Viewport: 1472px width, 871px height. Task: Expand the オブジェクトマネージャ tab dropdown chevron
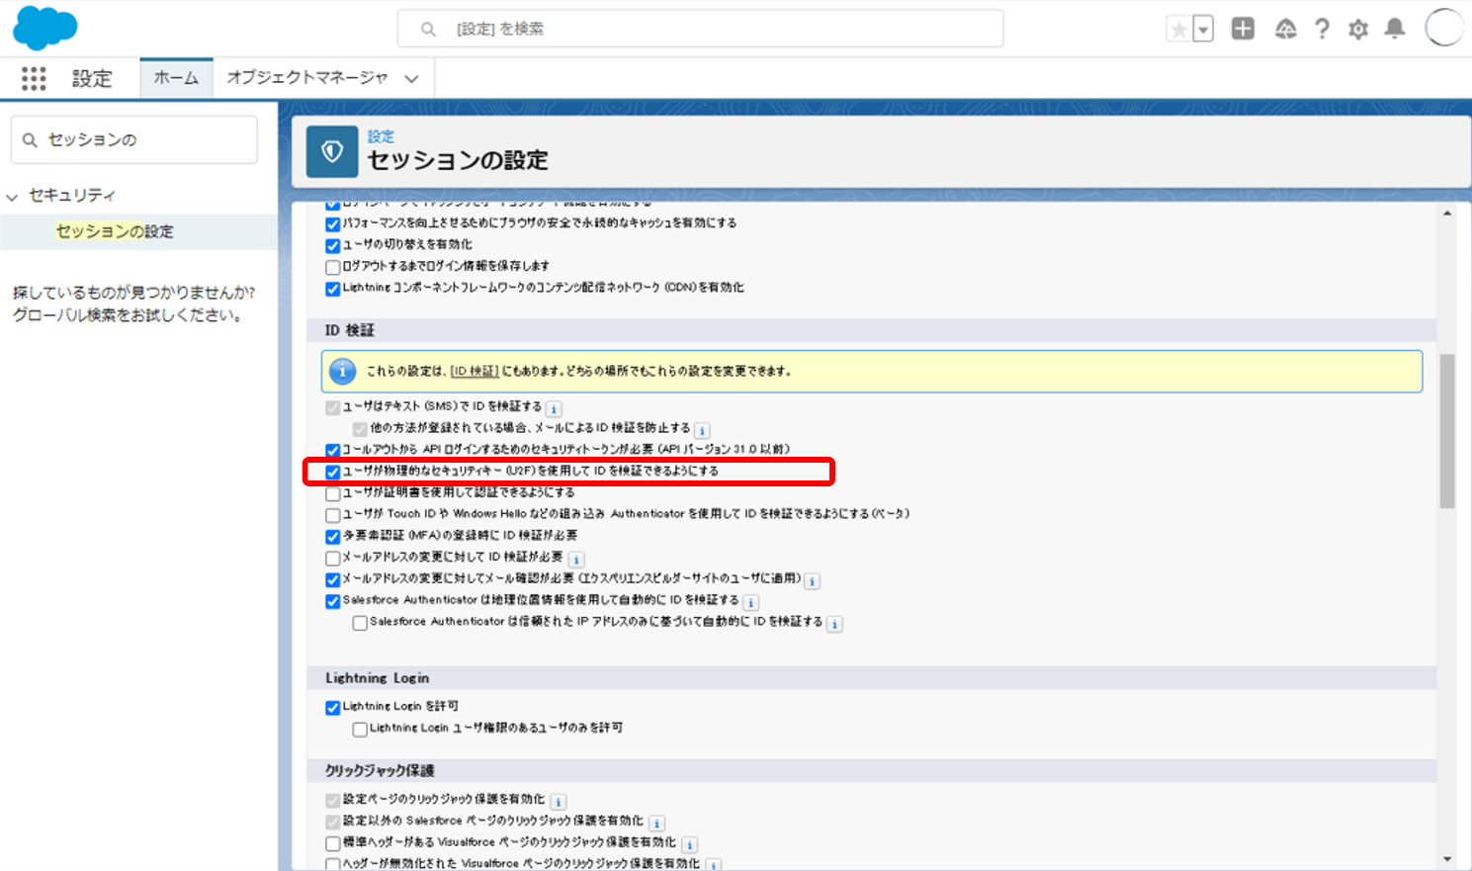(411, 79)
